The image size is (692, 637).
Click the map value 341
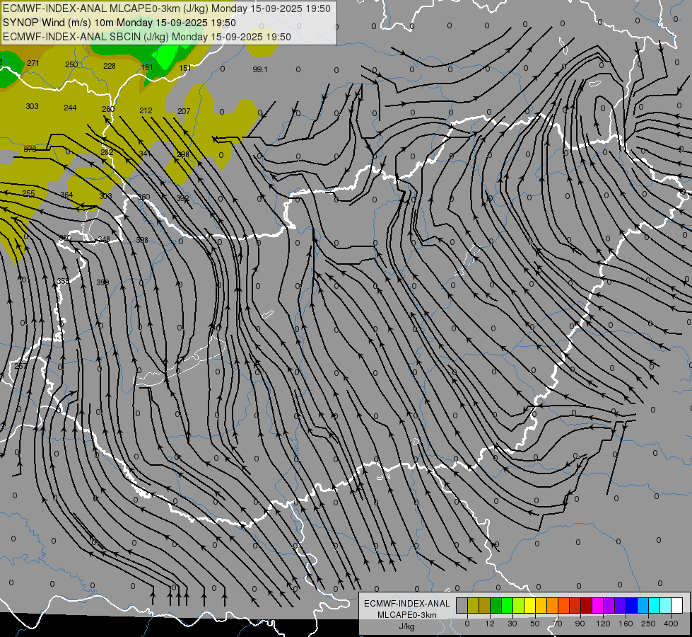click(x=144, y=154)
